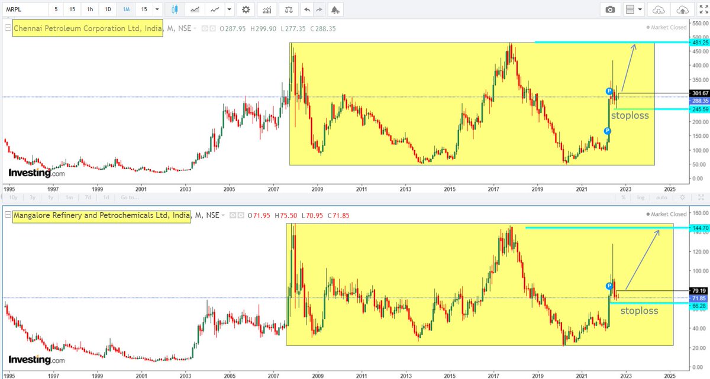
Task: Switch to the line chart style
Action: pos(215,9)
